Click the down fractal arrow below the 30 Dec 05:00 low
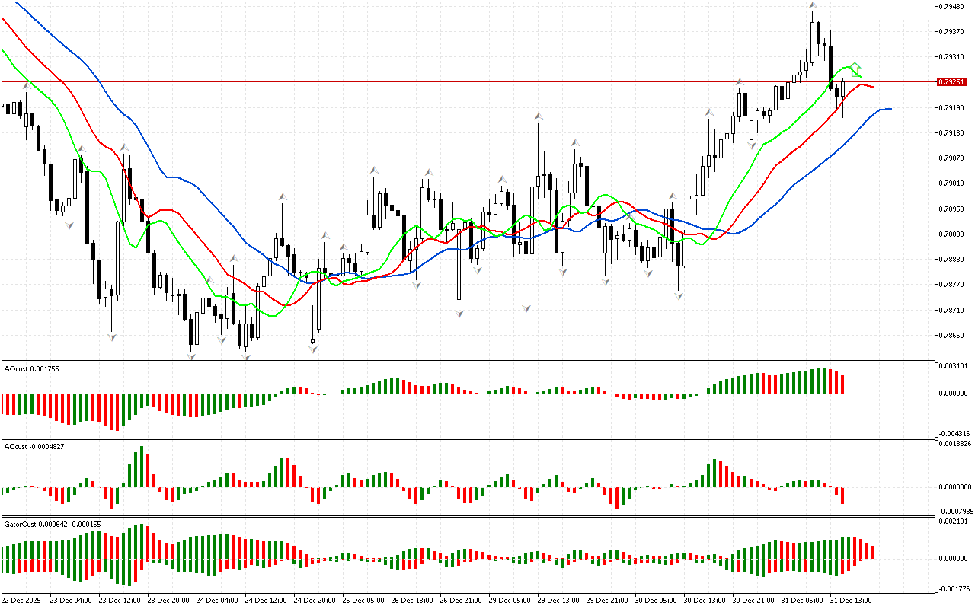Screen dimensions: 975x609 coord(678,295)
